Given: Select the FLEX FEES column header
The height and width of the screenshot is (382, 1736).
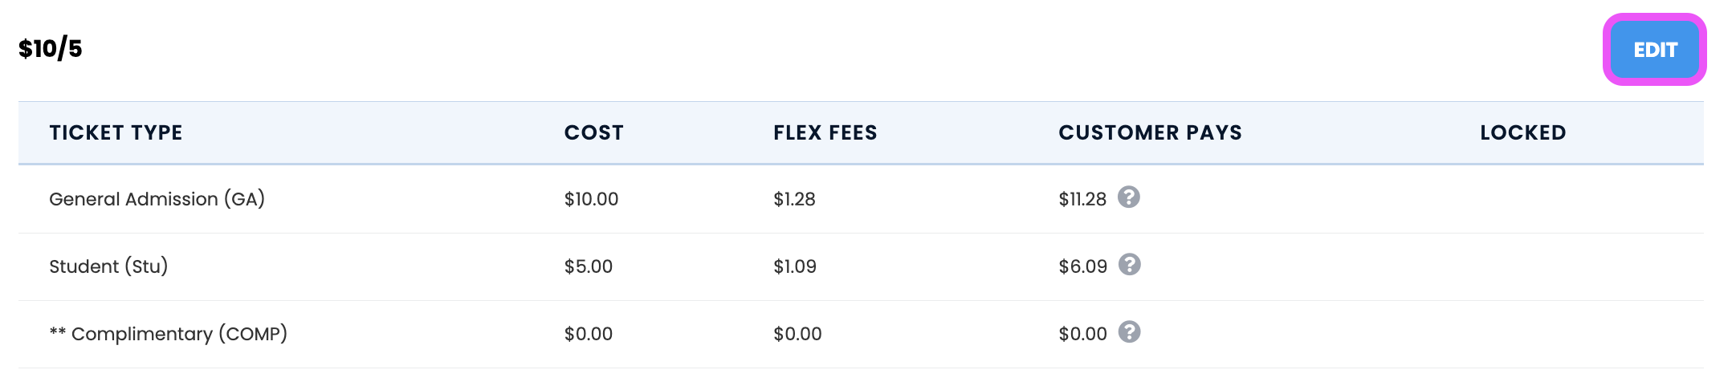Looking at the screenshot, I should click(x=825, y=132).
